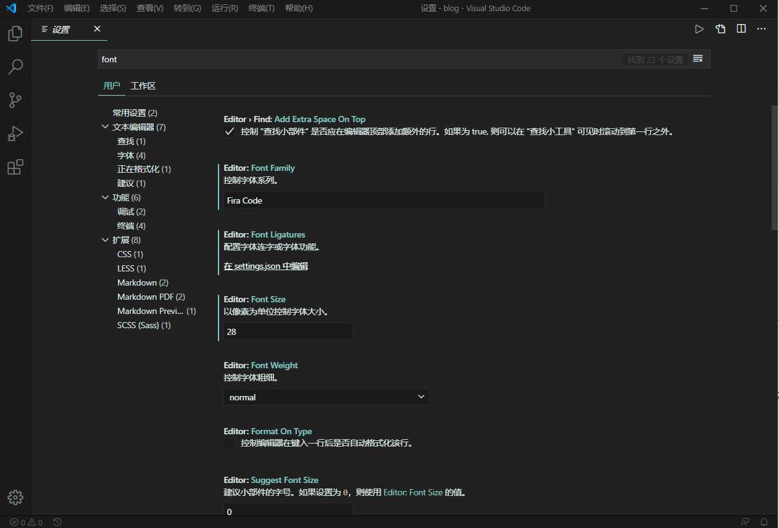Open the Run and Debug view
Viewport: 779px width, 528px height.
15,133
